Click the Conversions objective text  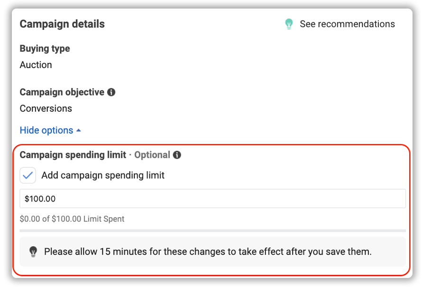pos(46,108)
